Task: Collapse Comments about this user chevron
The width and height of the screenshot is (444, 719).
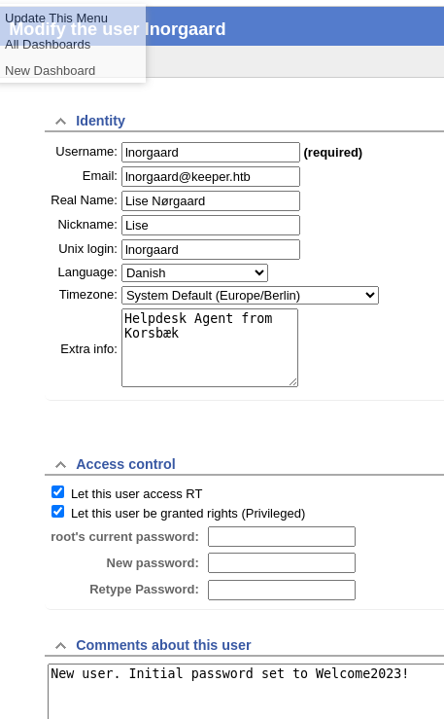Action: [x=60, y=646]
